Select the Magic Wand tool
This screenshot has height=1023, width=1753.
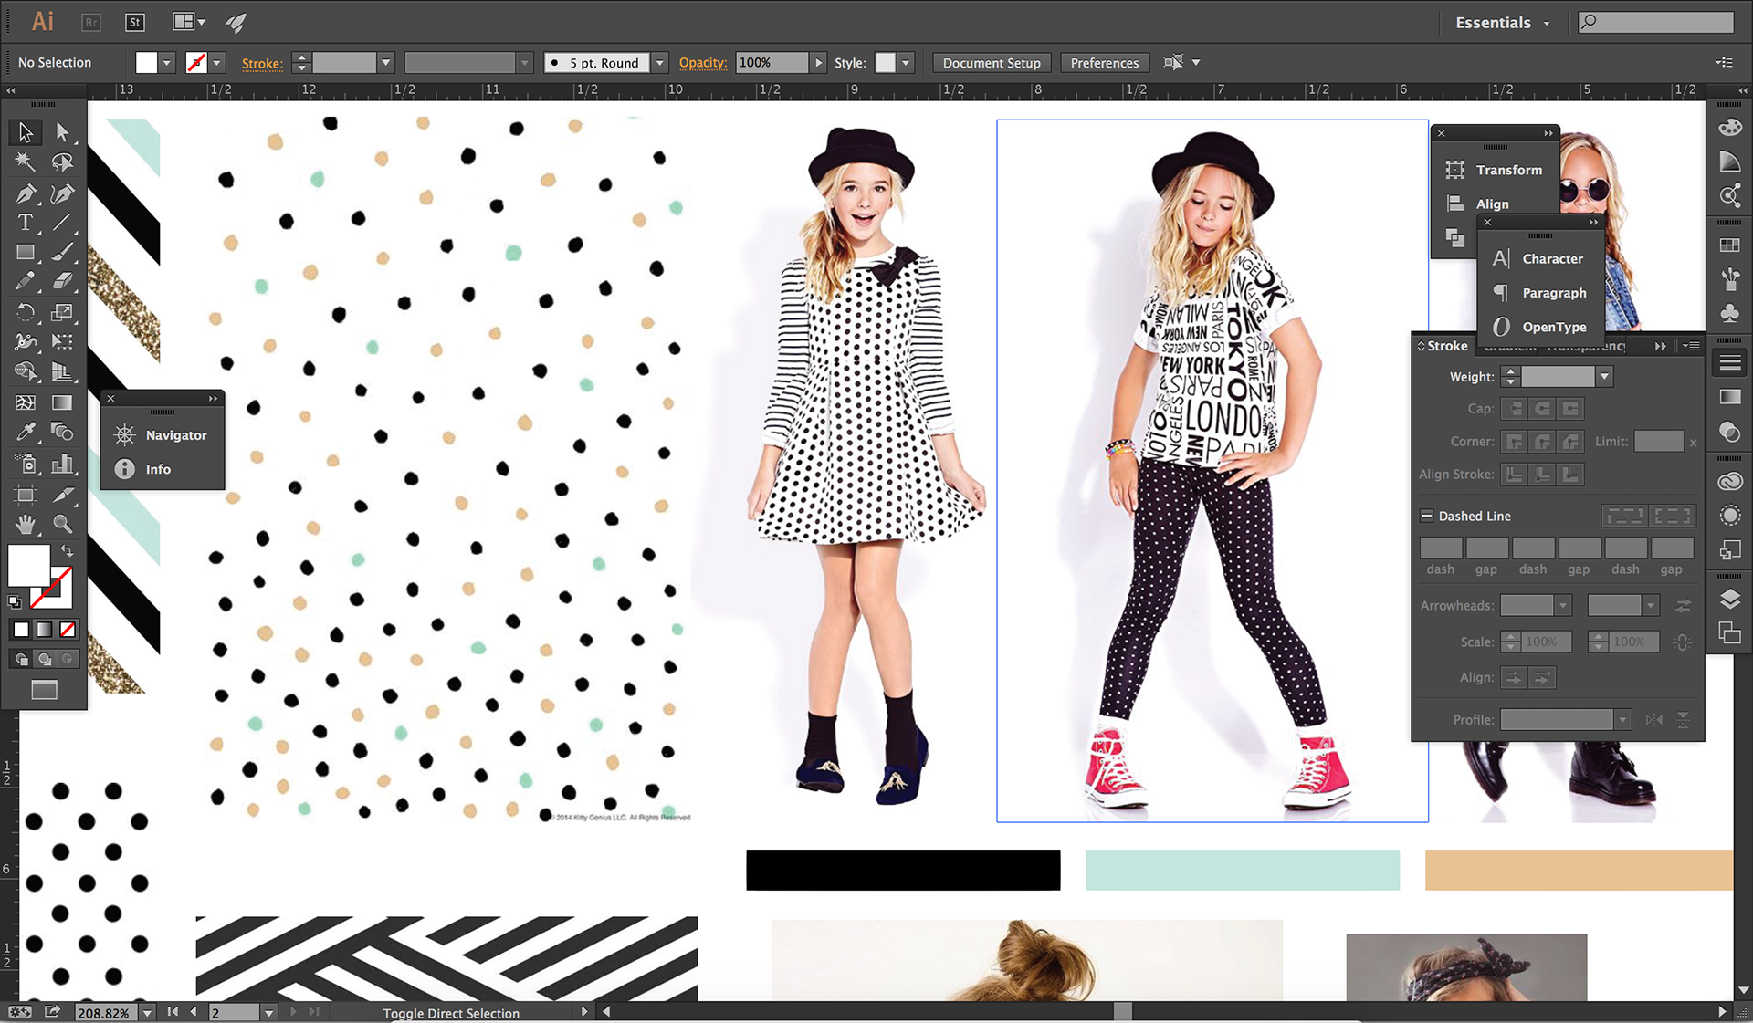26,162
